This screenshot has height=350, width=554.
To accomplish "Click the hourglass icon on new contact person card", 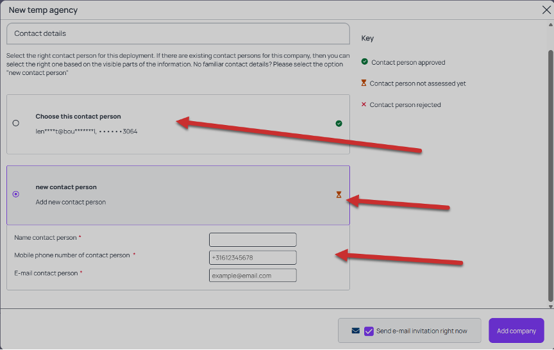I will [x=339, y=195].
